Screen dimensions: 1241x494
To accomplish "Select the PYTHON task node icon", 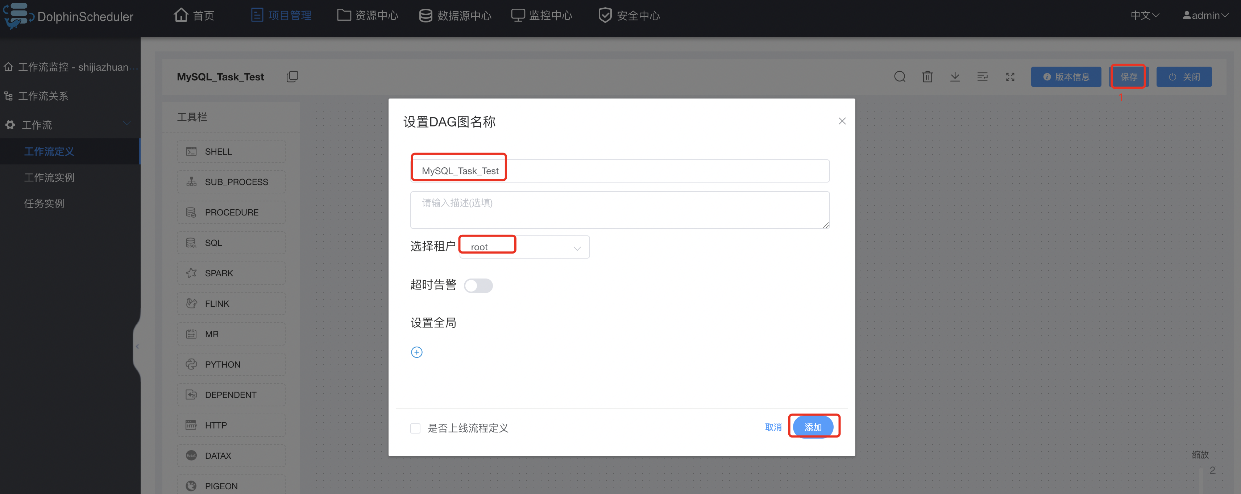I will click(191, 364).
